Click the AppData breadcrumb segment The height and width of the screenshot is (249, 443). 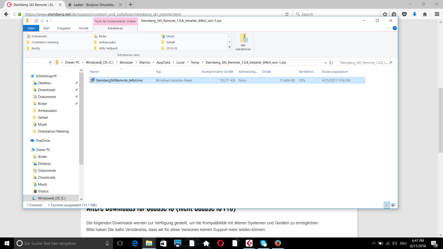pos(163,63)
